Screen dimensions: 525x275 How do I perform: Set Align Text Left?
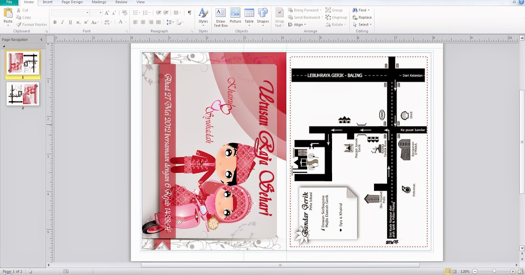pyautogui.click(x=135, y=22)
